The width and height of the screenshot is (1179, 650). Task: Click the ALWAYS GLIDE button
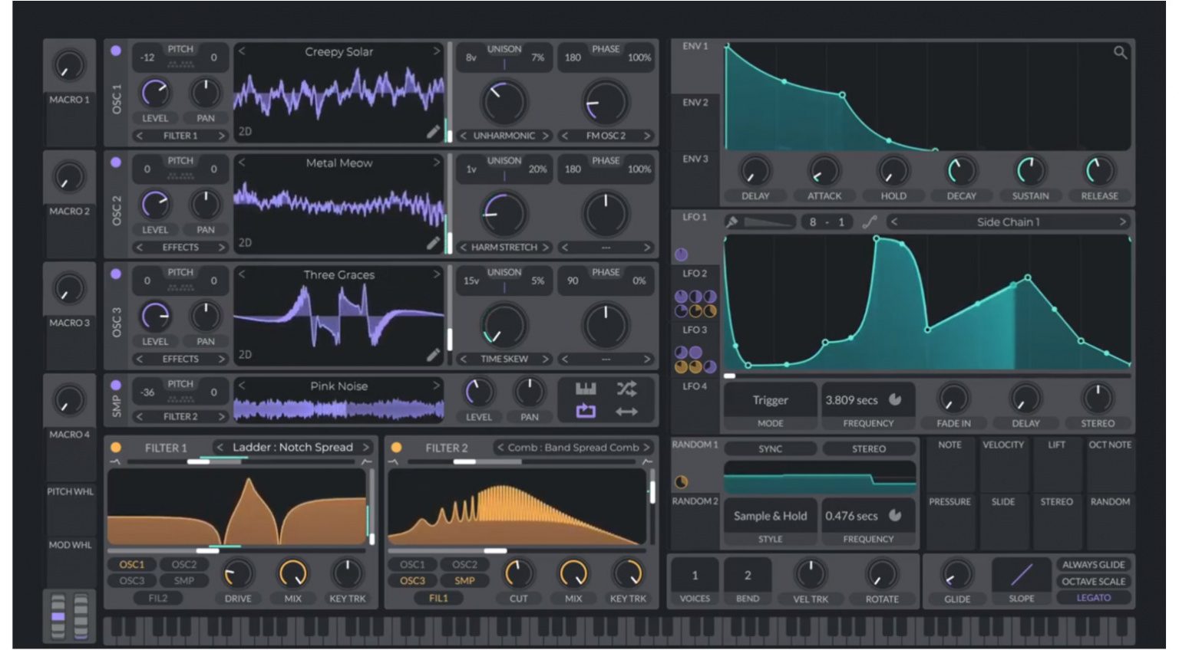tap(1093, 563)
